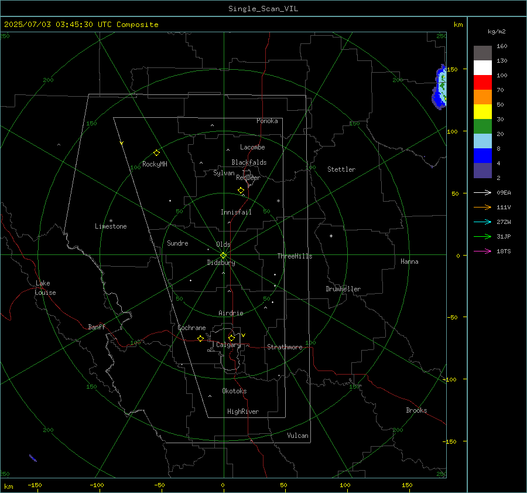Click the Okotoks city label
The image size is (527, 493).
tap(234, 391)
